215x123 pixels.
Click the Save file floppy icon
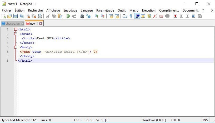pos(15,16)
